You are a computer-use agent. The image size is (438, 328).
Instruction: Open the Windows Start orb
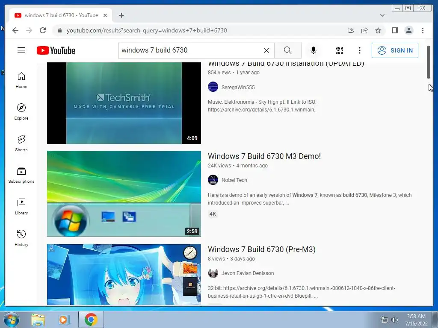pos(12,319)
